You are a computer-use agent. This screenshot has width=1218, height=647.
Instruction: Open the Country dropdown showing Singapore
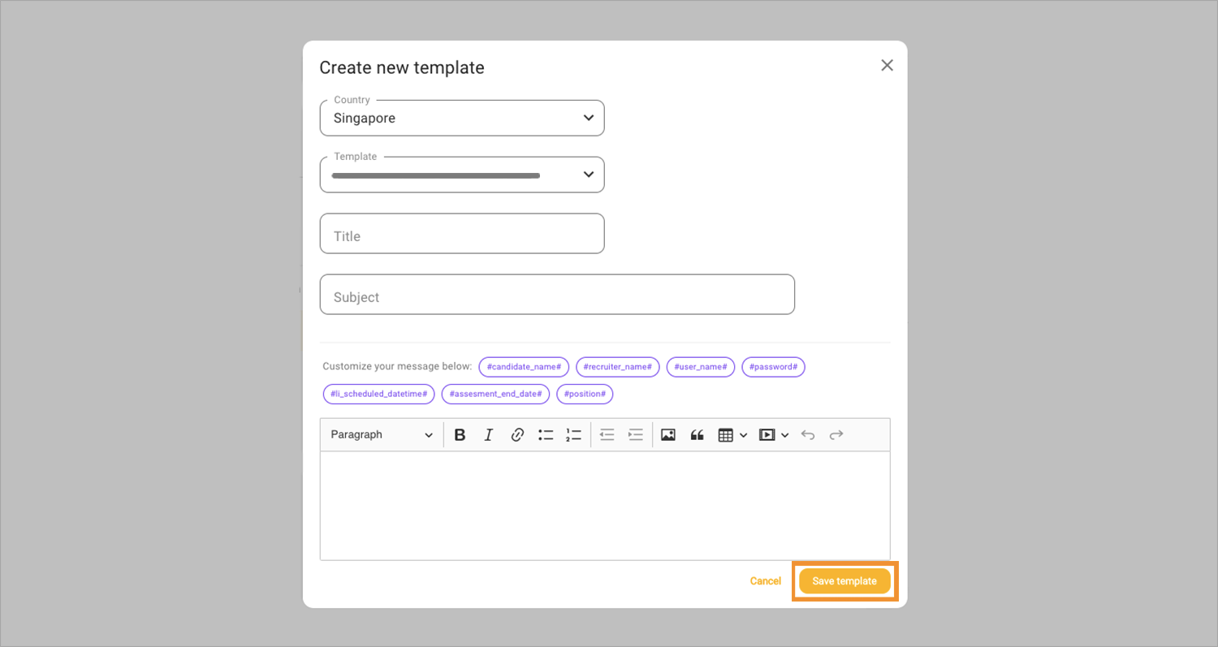(x=462, y=118)
